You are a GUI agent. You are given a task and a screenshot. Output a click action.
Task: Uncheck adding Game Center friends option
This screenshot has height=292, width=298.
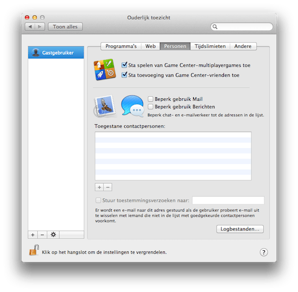124,74
